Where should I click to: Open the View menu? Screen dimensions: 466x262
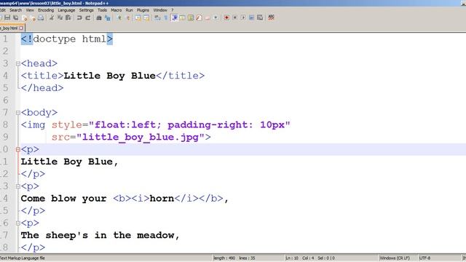(30, 10)
